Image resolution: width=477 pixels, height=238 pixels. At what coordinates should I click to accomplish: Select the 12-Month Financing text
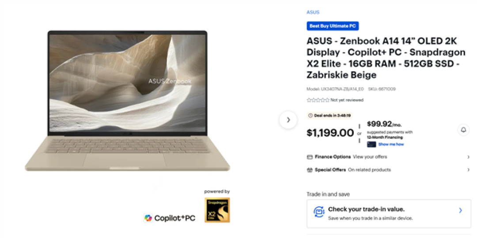coord(385,138)
